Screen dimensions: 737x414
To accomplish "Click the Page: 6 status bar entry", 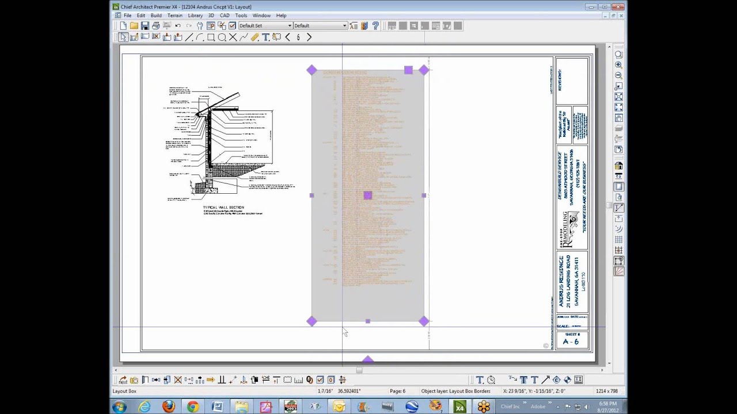I will click(397, 391).
